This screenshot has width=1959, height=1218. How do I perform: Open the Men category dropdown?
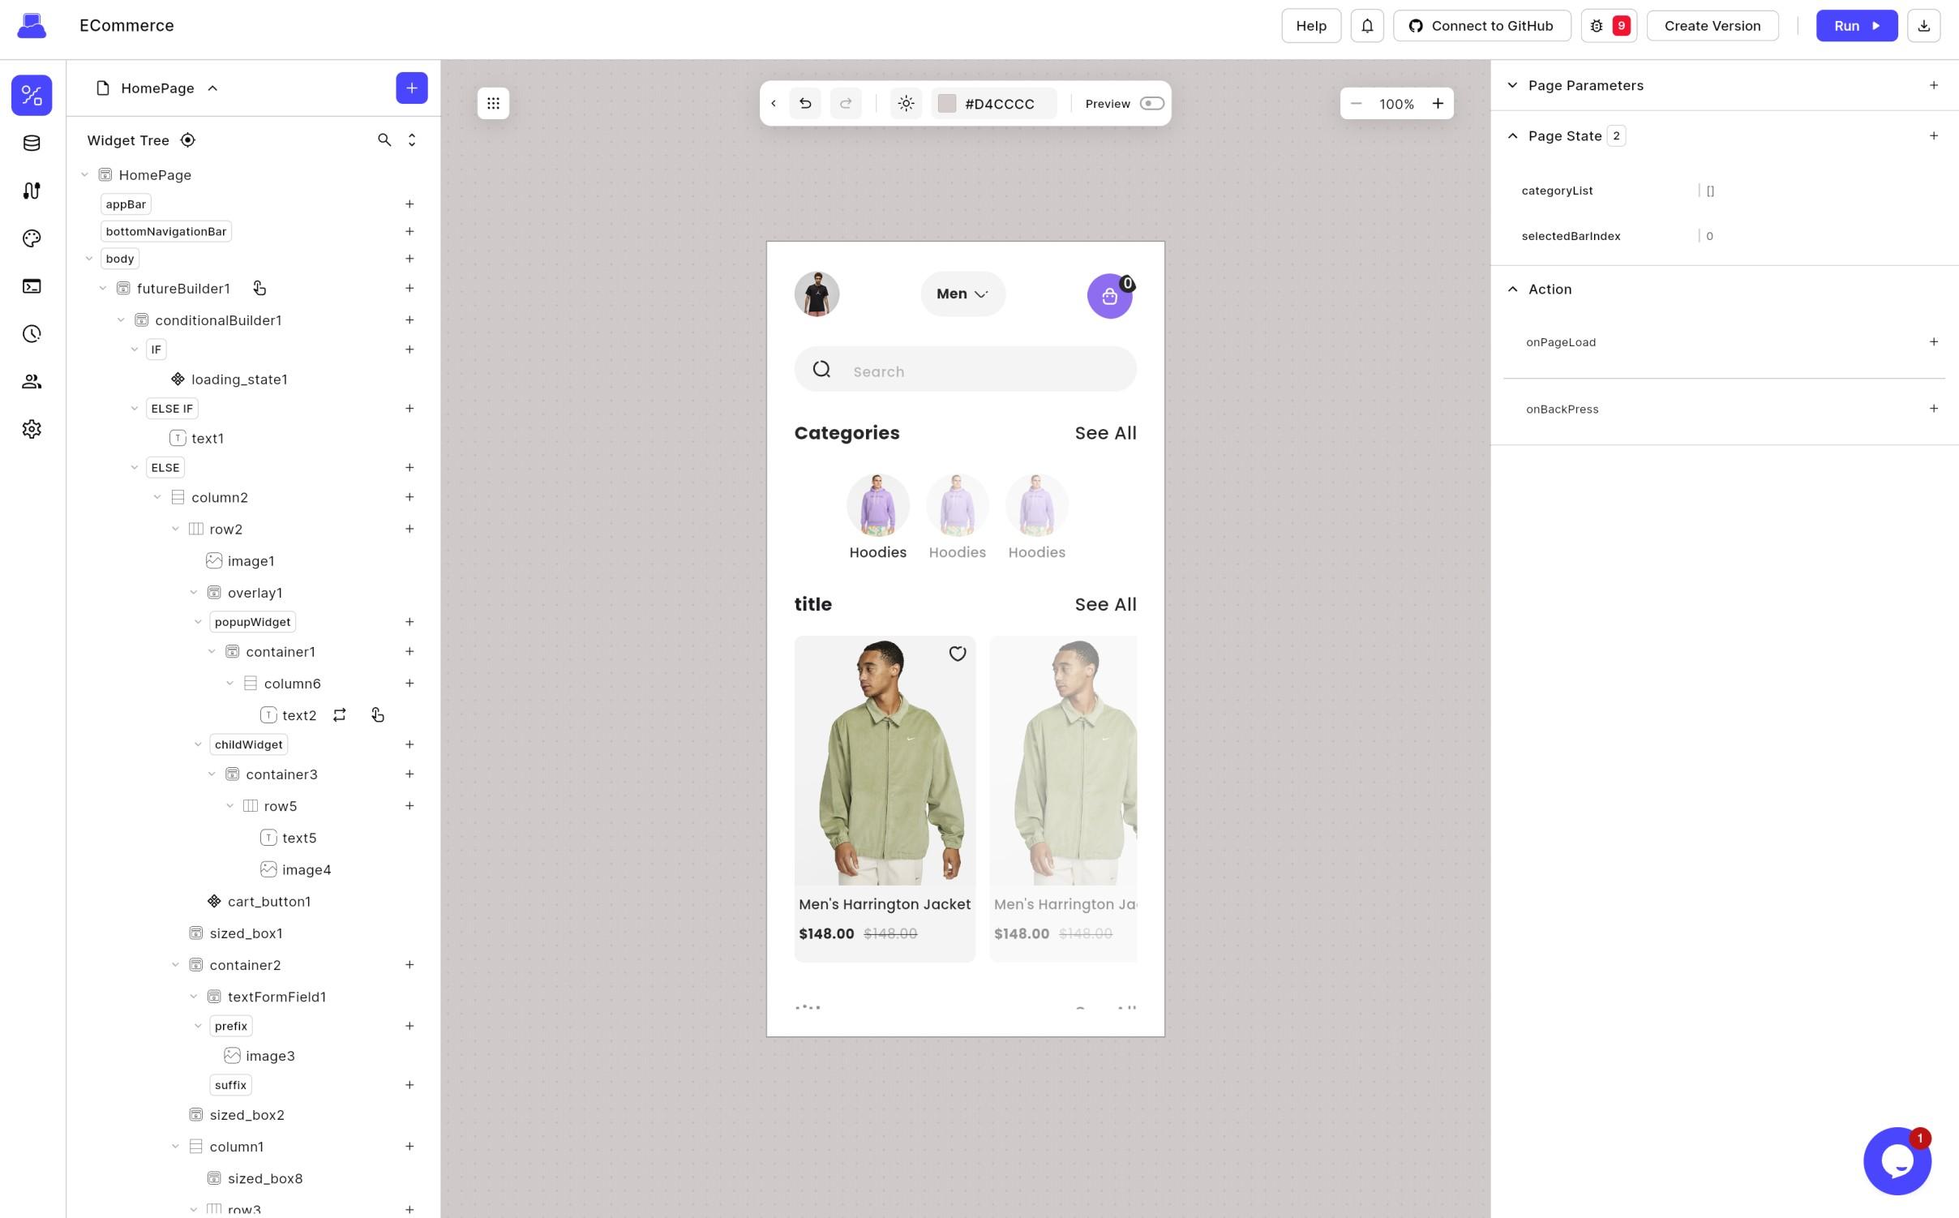[x=962, y=294]
